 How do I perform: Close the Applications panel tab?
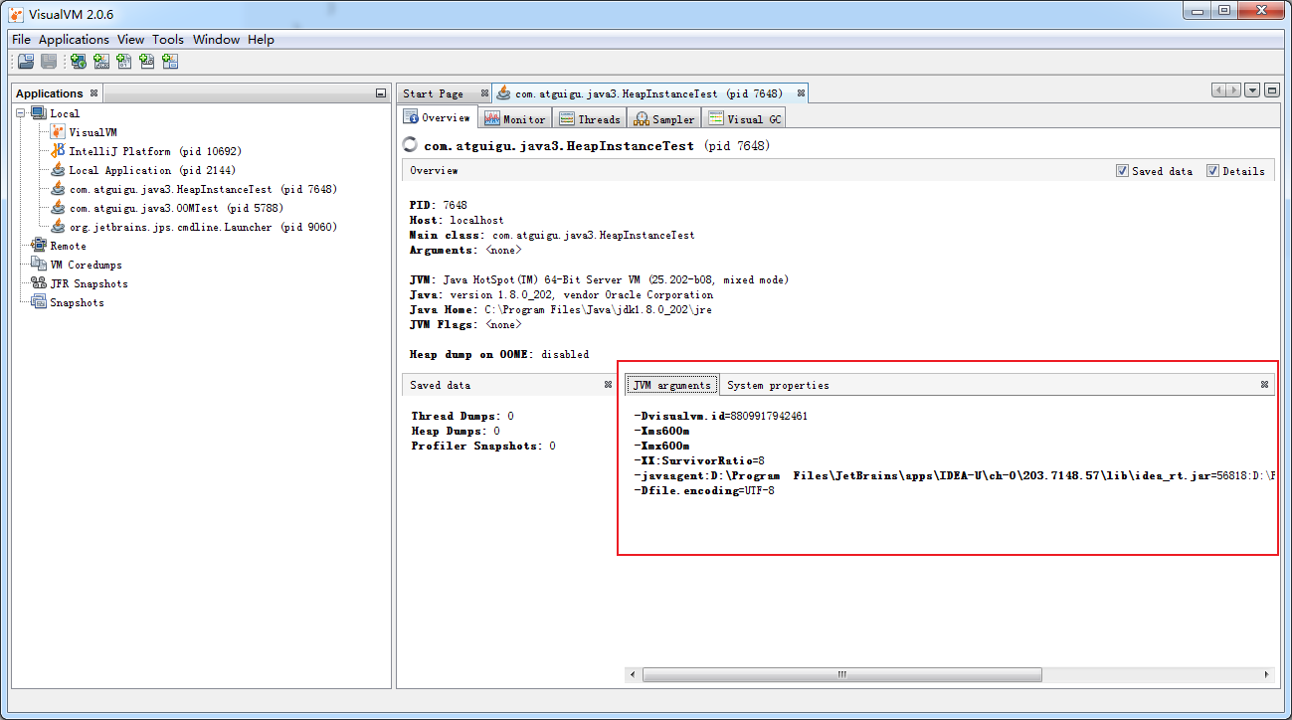[93, 93]
